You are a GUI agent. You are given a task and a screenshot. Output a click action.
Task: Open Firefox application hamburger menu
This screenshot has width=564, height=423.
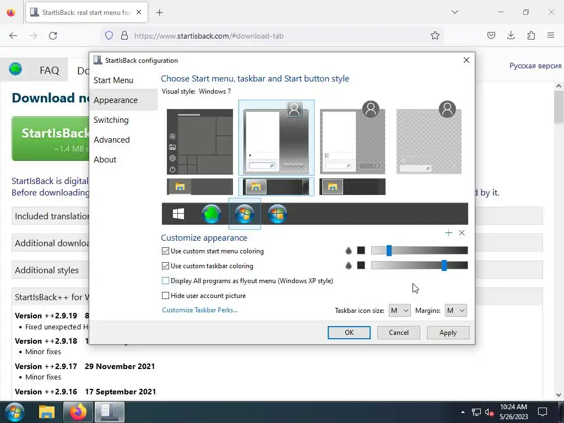[x=551, y=35]
